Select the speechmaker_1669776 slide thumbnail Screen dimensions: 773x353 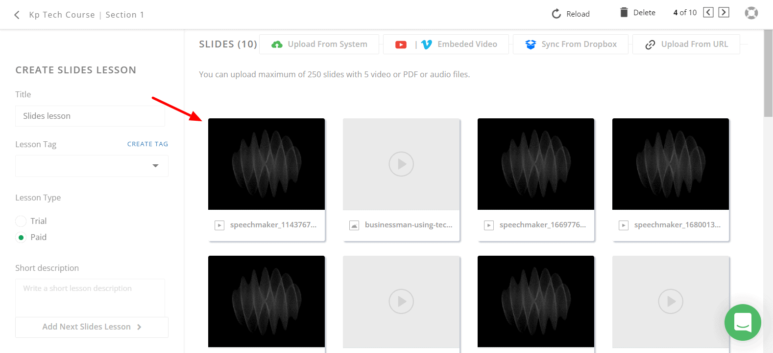click(536, 164)
